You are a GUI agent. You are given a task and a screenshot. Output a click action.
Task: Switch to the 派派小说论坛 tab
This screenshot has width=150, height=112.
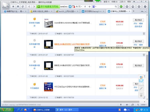coord(41,11)
